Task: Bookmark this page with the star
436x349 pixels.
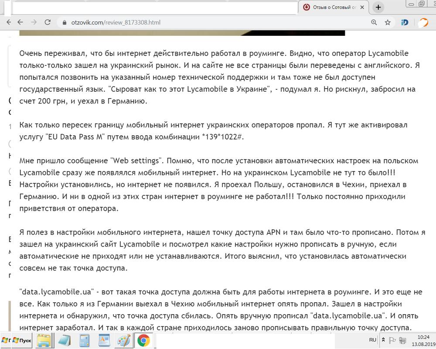Action: coord(388,22)
